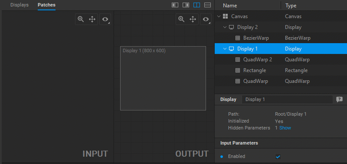The width and height of the screenshot is (347, 164).
Task: Select the Patches tab
Action: (x=46, y=5)
